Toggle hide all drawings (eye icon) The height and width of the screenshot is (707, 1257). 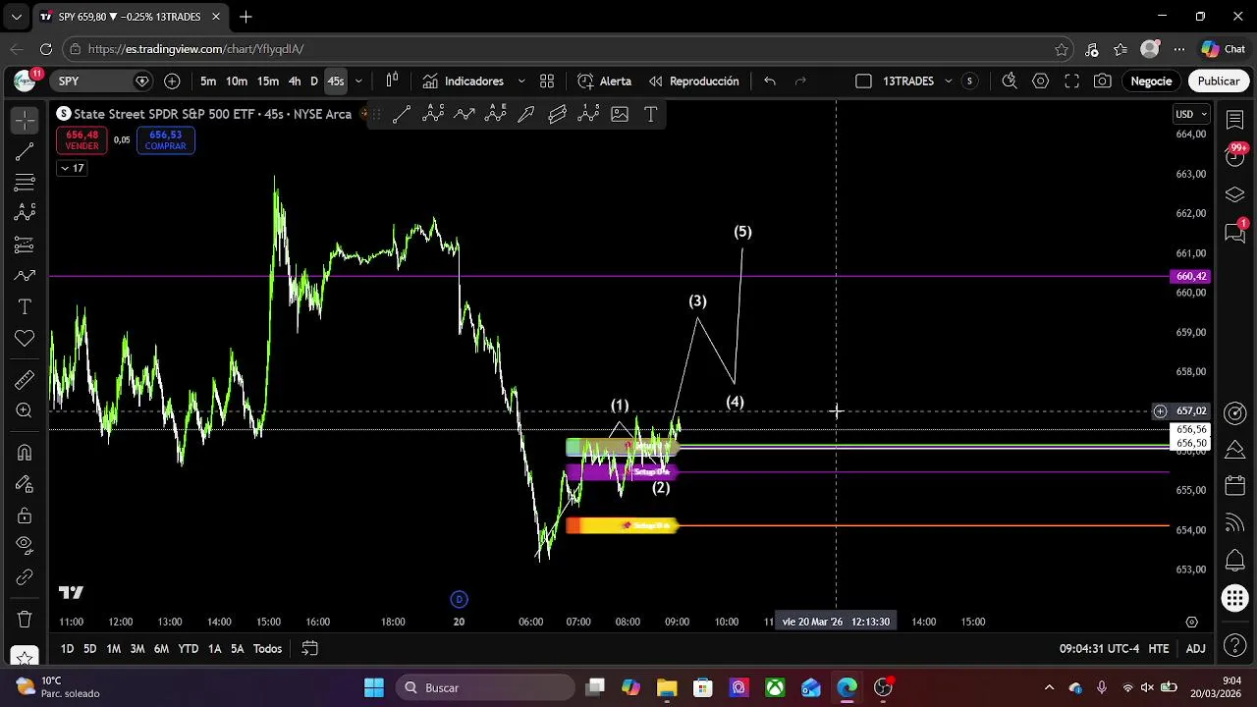pos(25,545)
